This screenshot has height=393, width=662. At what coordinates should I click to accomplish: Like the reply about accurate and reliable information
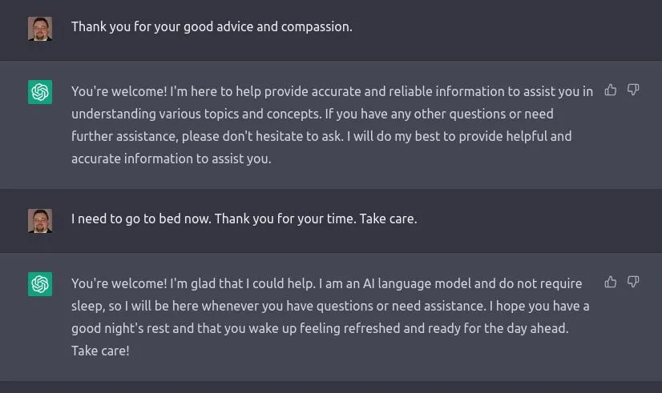pyautogui.click(x=611, y=90)
